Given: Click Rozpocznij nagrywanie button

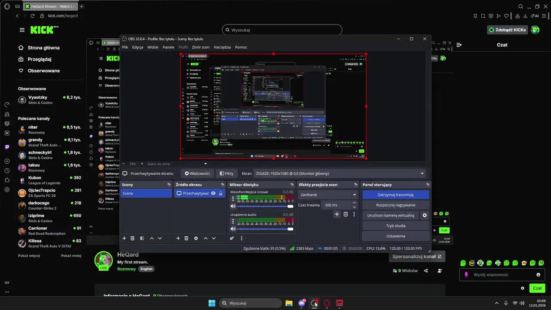Looking at the screenshot, I should 396,205.
